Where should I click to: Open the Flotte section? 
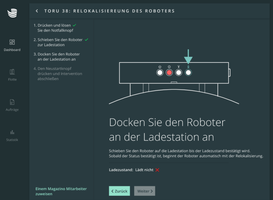(x=12, y=75)
